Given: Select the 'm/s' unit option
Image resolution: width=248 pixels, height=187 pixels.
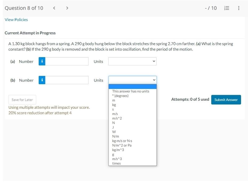Looking at the screenshot, I should pyautogui.click(x=133, y=114).
